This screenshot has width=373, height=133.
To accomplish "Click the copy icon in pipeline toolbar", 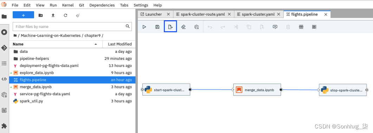I will coord(249,27).
